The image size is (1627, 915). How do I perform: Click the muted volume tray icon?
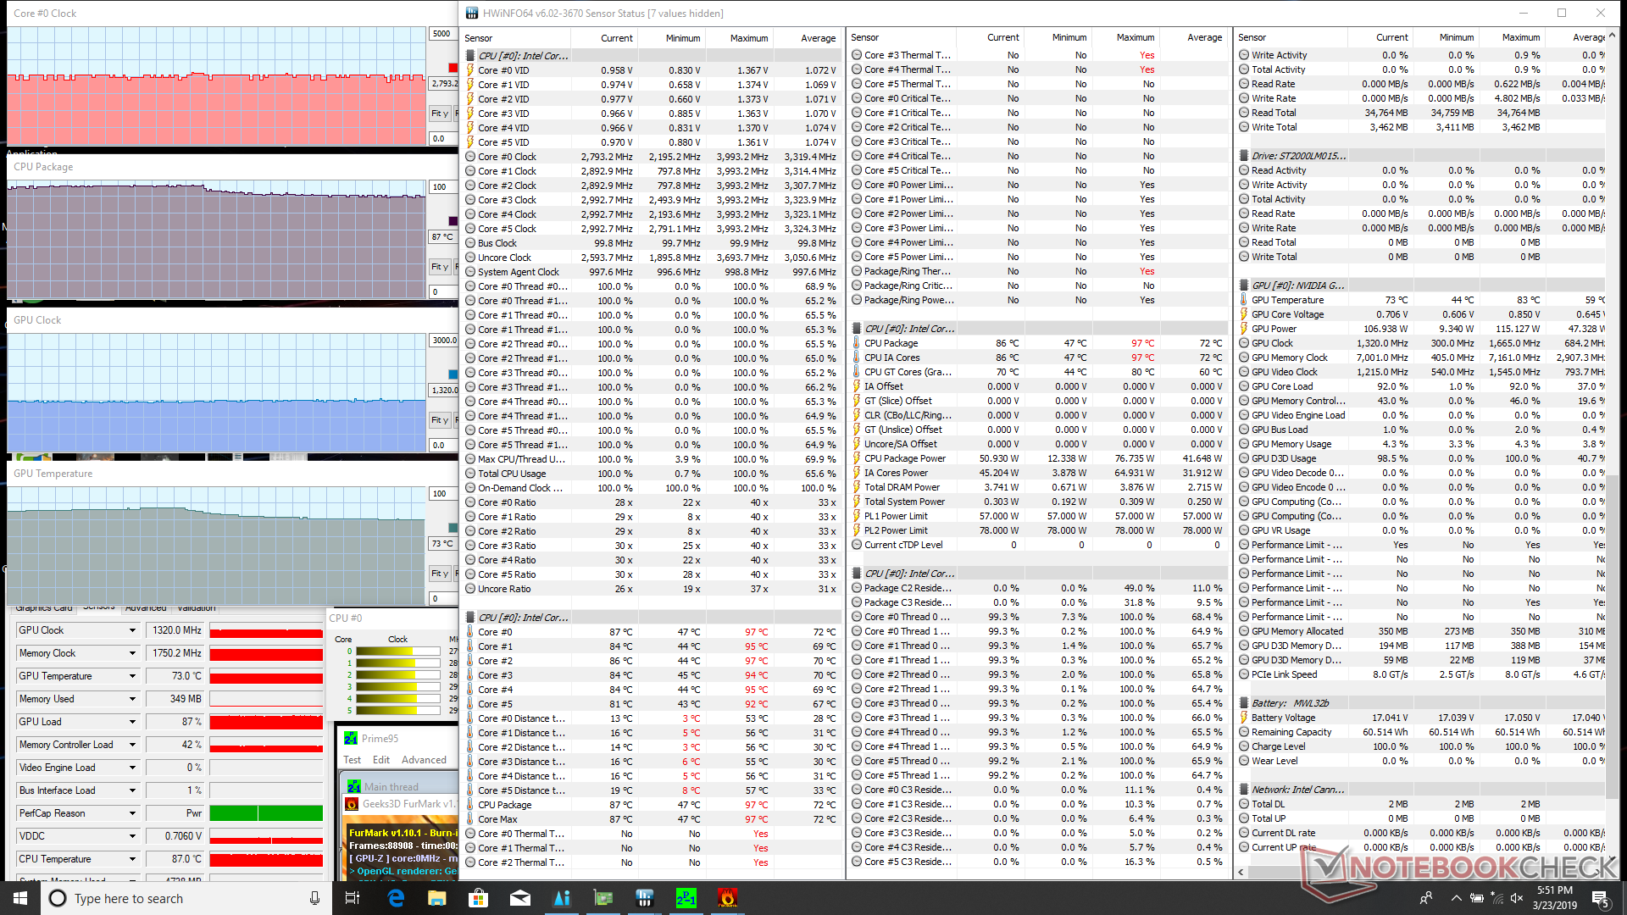coord(1517,898)
